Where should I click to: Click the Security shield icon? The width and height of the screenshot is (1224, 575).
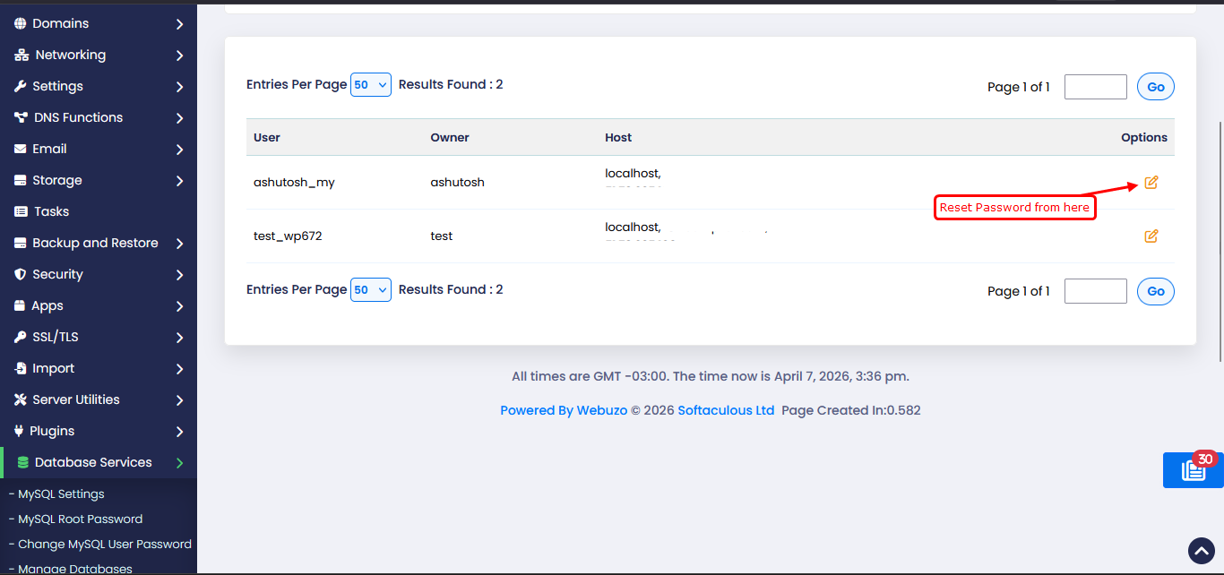21,275
